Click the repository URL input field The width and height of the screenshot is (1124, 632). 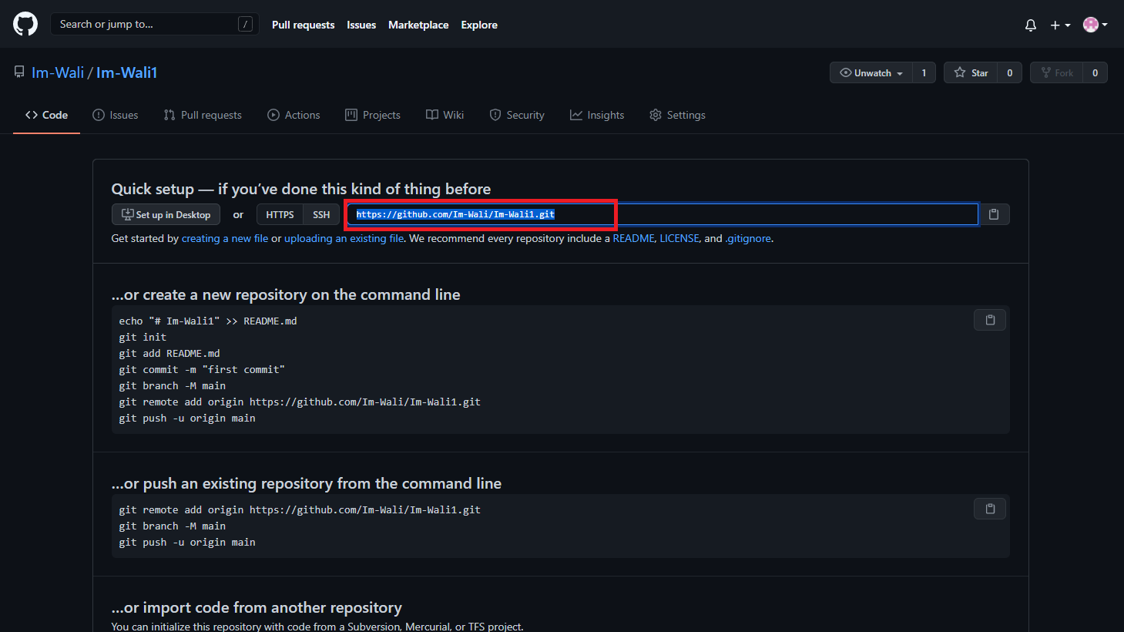(663, 214)
